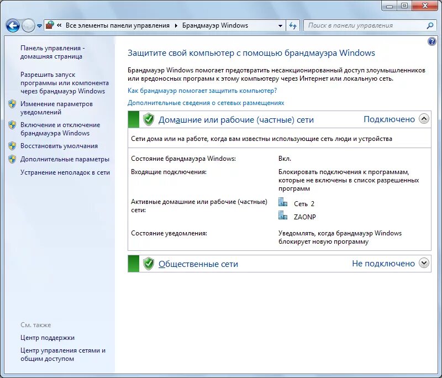Go back with the blue Back arrow
442x378 pixels.
point(13,25)
